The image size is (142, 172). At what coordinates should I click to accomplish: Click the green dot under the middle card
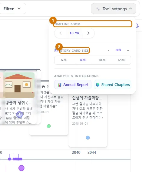click(x=49, y=126)
